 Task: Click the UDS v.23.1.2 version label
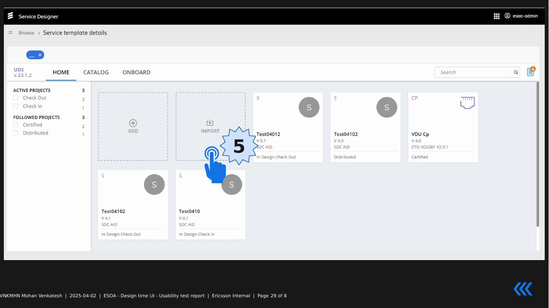[x=23, y=72]
